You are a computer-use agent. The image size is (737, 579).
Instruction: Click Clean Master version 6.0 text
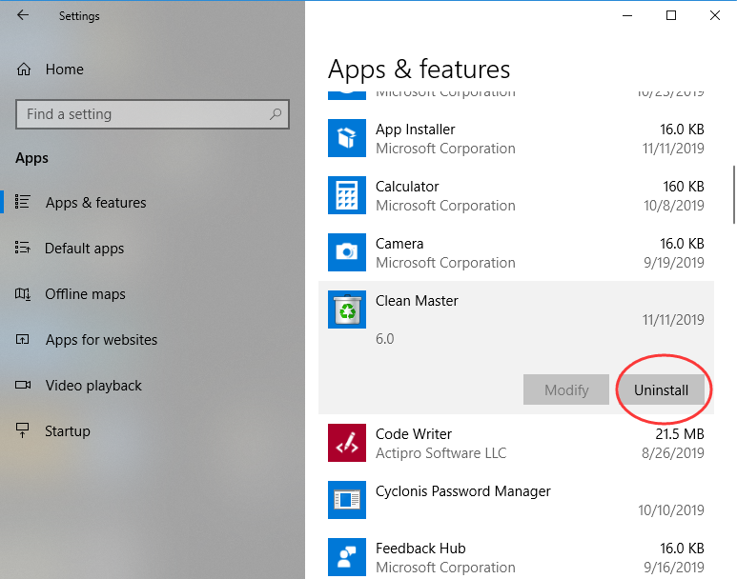pyautogui.click(x=384, y=339)
